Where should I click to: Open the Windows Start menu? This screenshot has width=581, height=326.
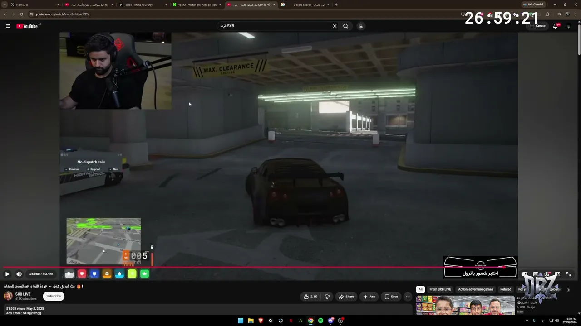click(x=241, y=321)
